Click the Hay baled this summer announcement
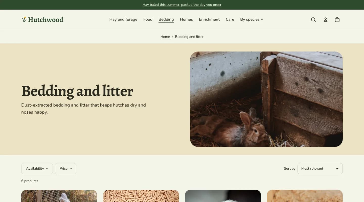 [x=182, y=5]
